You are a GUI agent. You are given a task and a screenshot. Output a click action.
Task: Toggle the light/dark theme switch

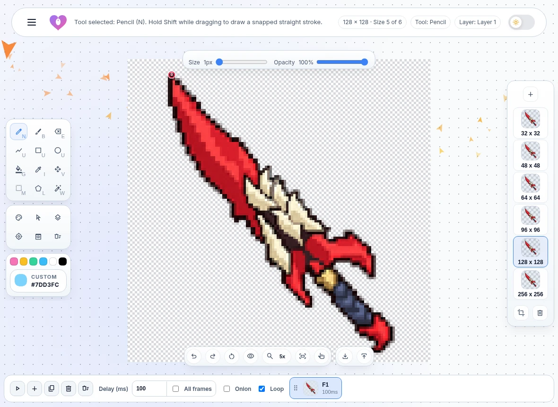click(x=521, y=22)
